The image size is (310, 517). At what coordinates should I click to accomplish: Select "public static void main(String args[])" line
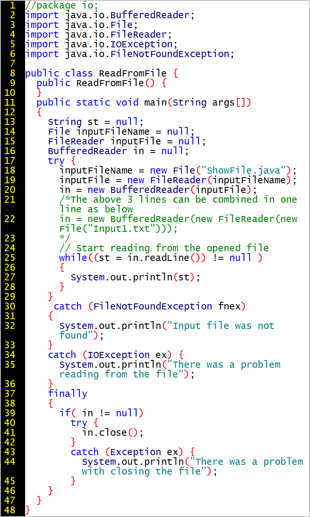[144, 103]
